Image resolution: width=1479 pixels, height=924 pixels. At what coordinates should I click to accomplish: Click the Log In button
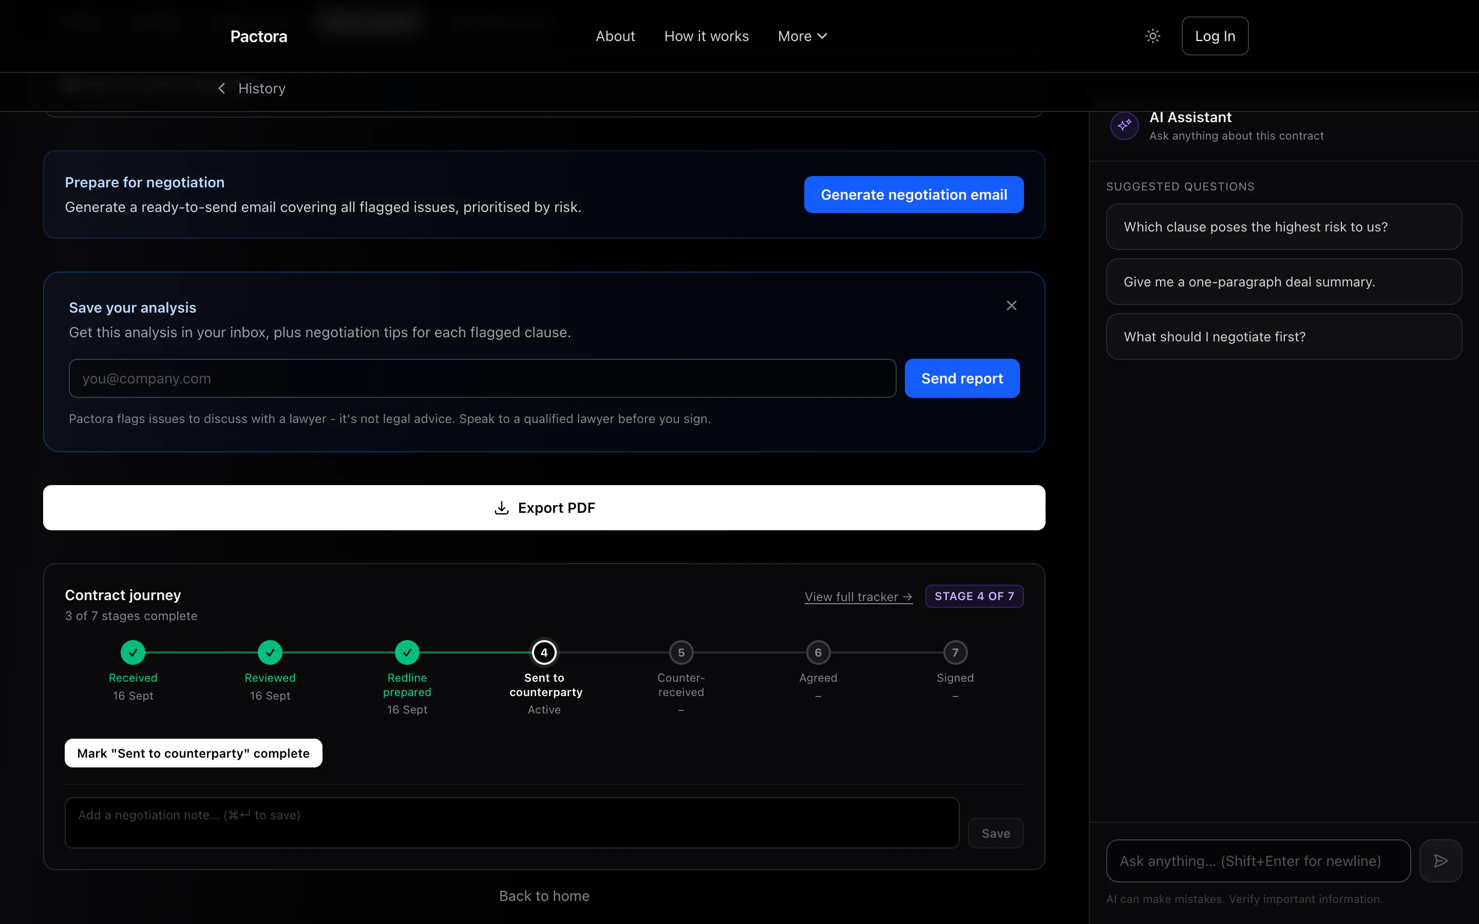point(1215,36)
